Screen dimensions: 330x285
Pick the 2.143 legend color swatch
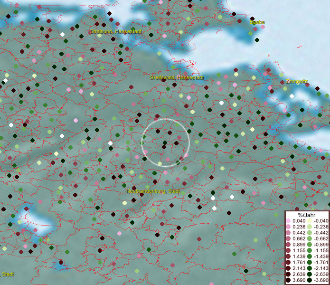coord(288,268)
